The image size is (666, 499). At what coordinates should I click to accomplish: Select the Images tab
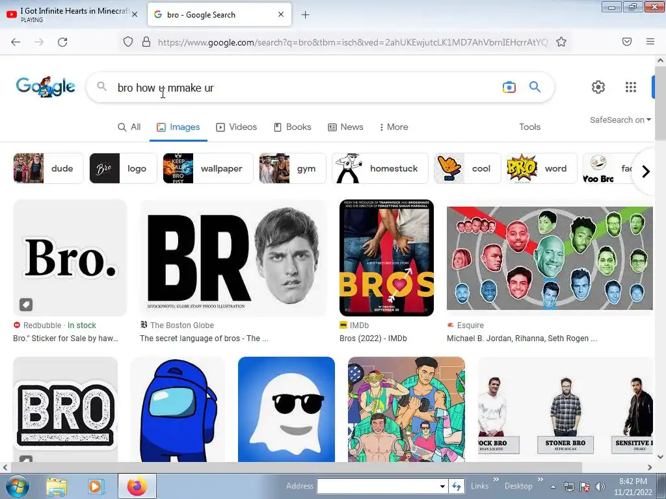[x=178, y=127]
